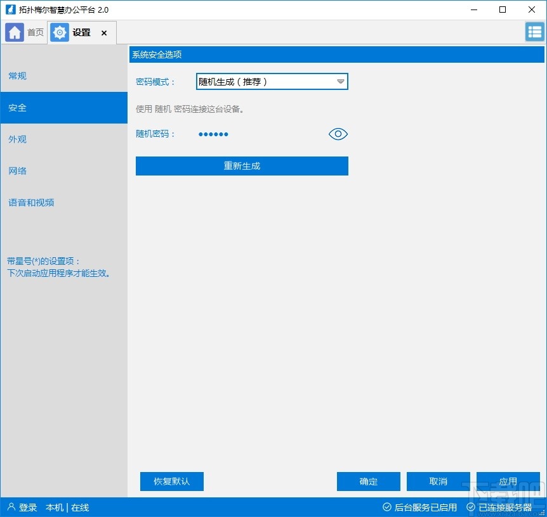Apply changes with the 应用 button
The height and width of the screenshot is (517, 547).
508,481
